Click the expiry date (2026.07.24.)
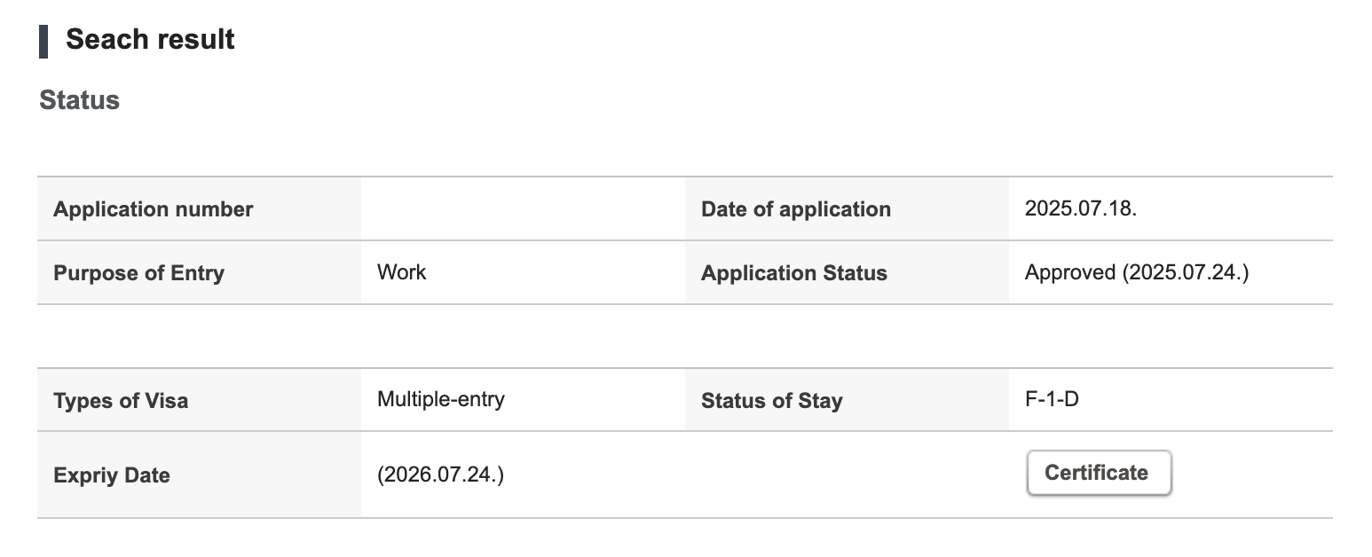 (440, 475)
